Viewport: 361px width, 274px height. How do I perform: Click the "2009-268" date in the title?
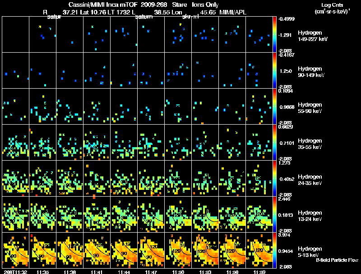tap(154, 5)
